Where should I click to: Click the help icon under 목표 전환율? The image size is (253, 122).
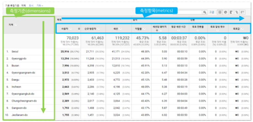pyautogui.click(x=198, y=30)
